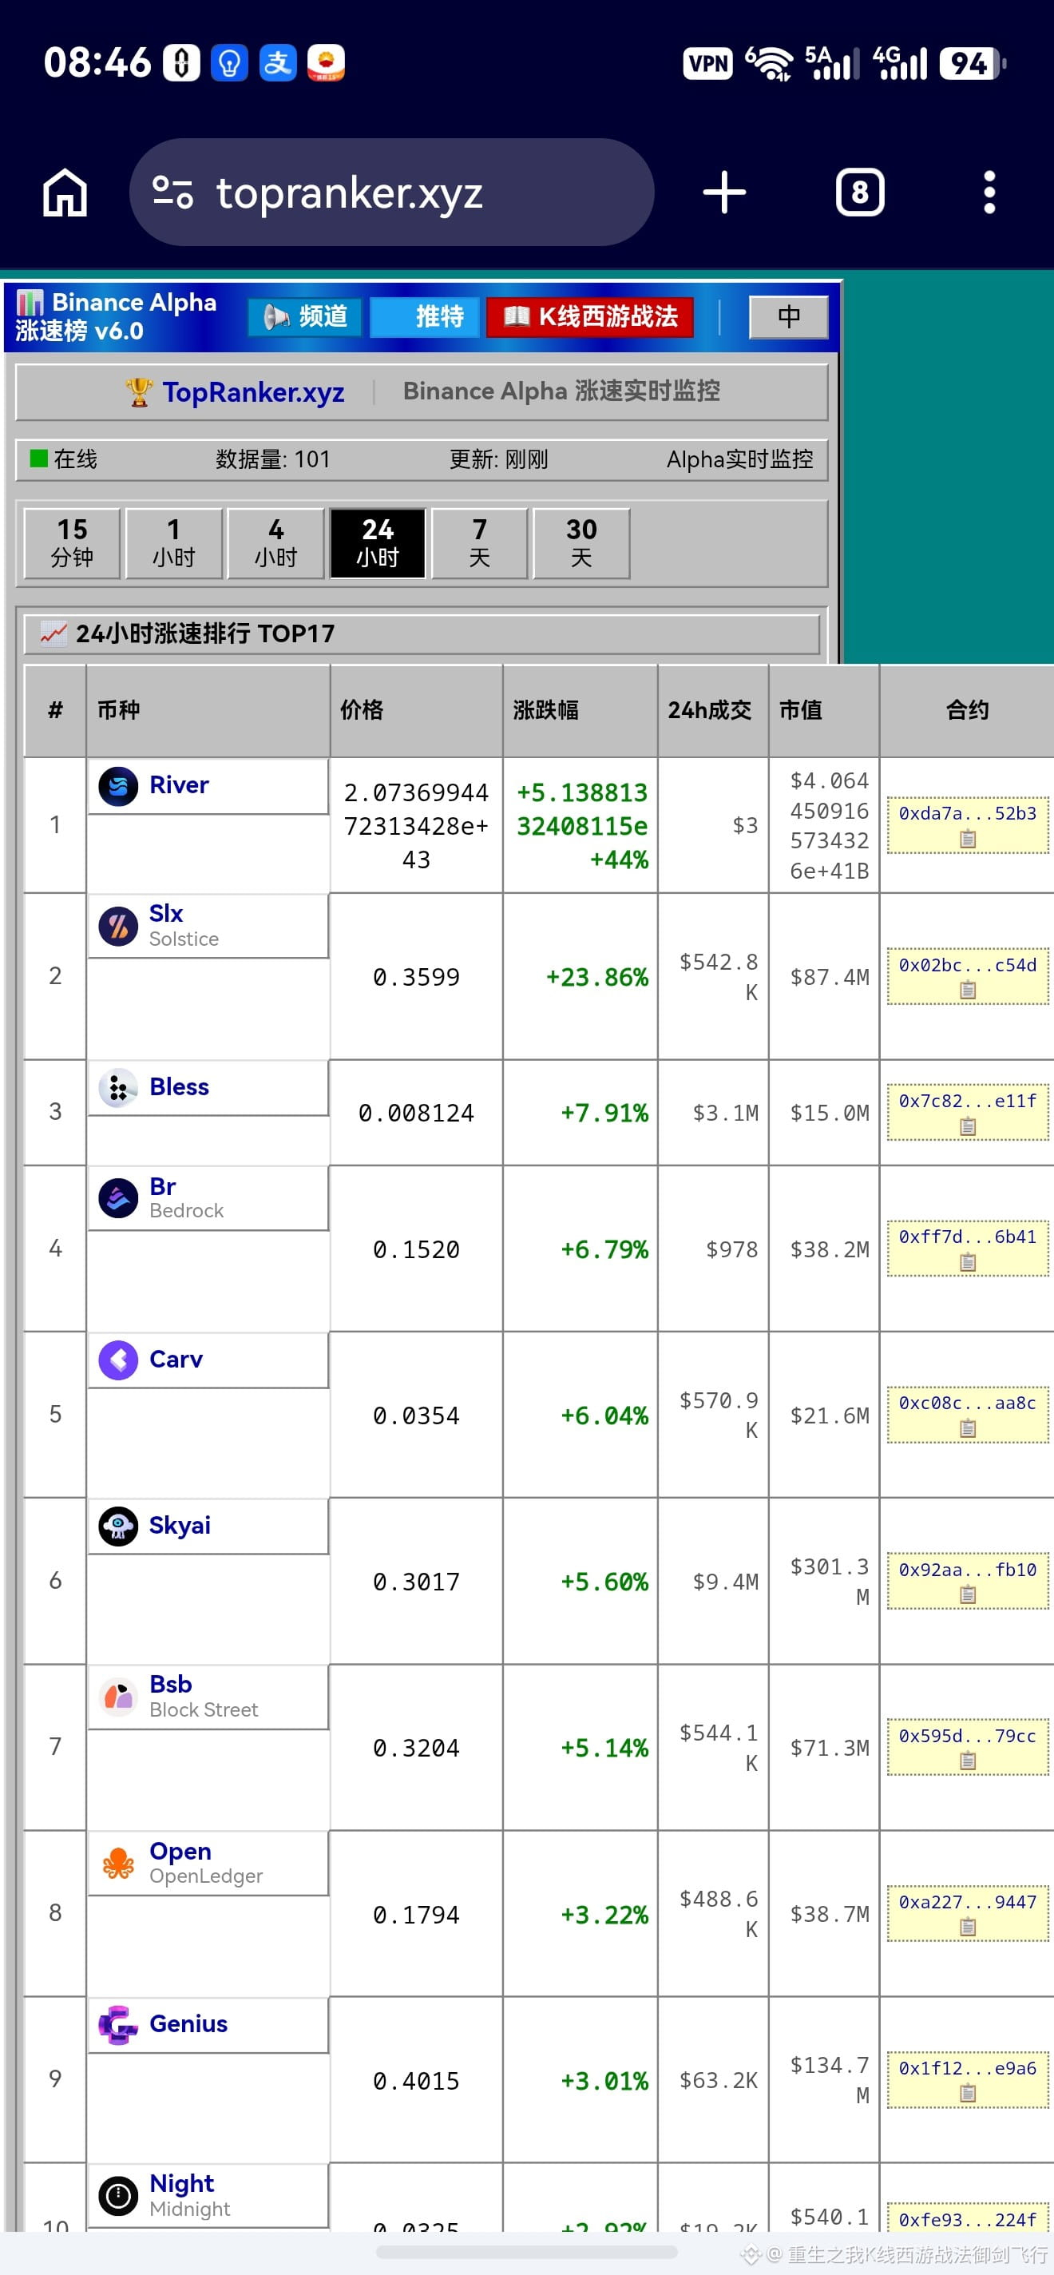Open the K线西游战法 button
This screenshot has width=1054, height=2275.
(589, 316)
